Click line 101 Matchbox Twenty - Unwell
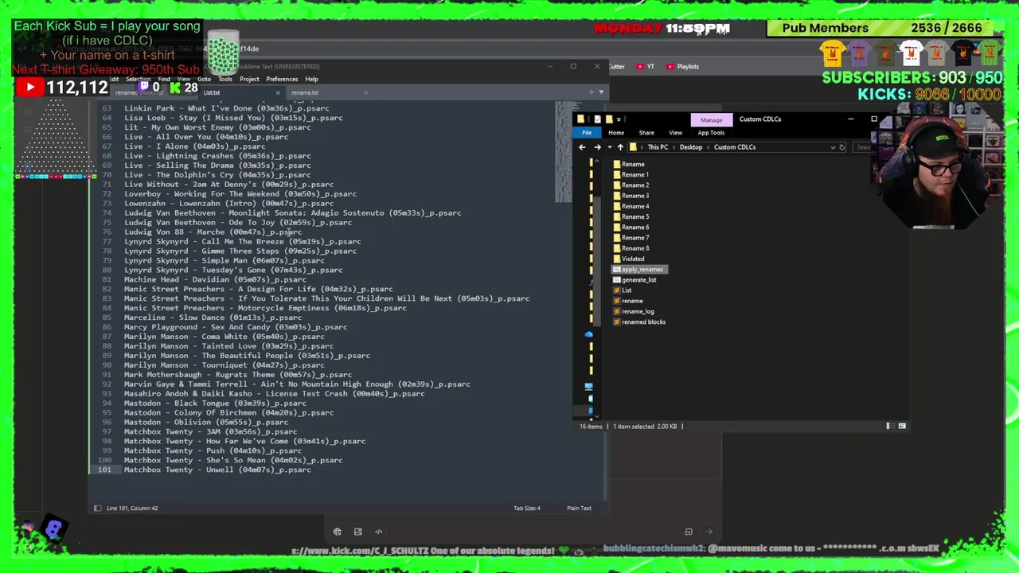This screenshot has height=573, width=1019. click(x=217, y=470)
